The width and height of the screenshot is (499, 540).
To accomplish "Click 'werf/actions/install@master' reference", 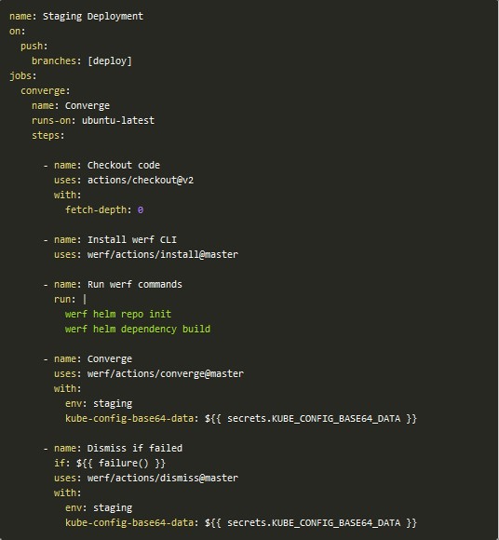I will tap(163, 254).
